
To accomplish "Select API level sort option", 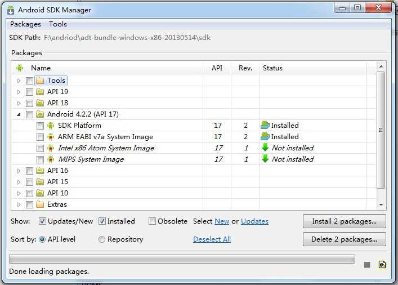I will 42,239.
